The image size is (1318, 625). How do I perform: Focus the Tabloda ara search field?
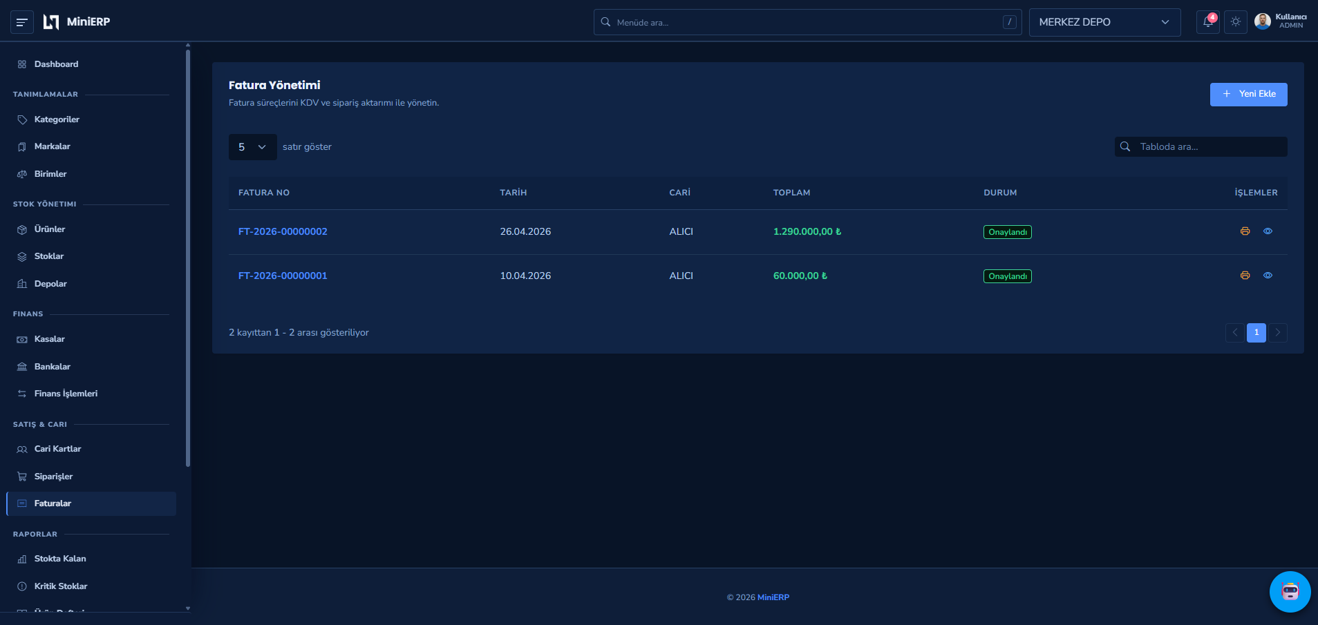point(1201,146)
